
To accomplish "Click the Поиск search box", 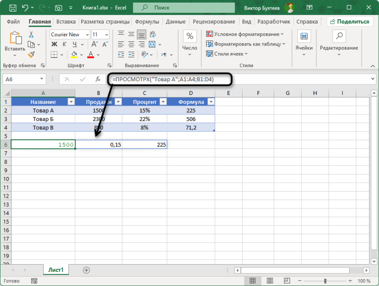I will [184, 8].
